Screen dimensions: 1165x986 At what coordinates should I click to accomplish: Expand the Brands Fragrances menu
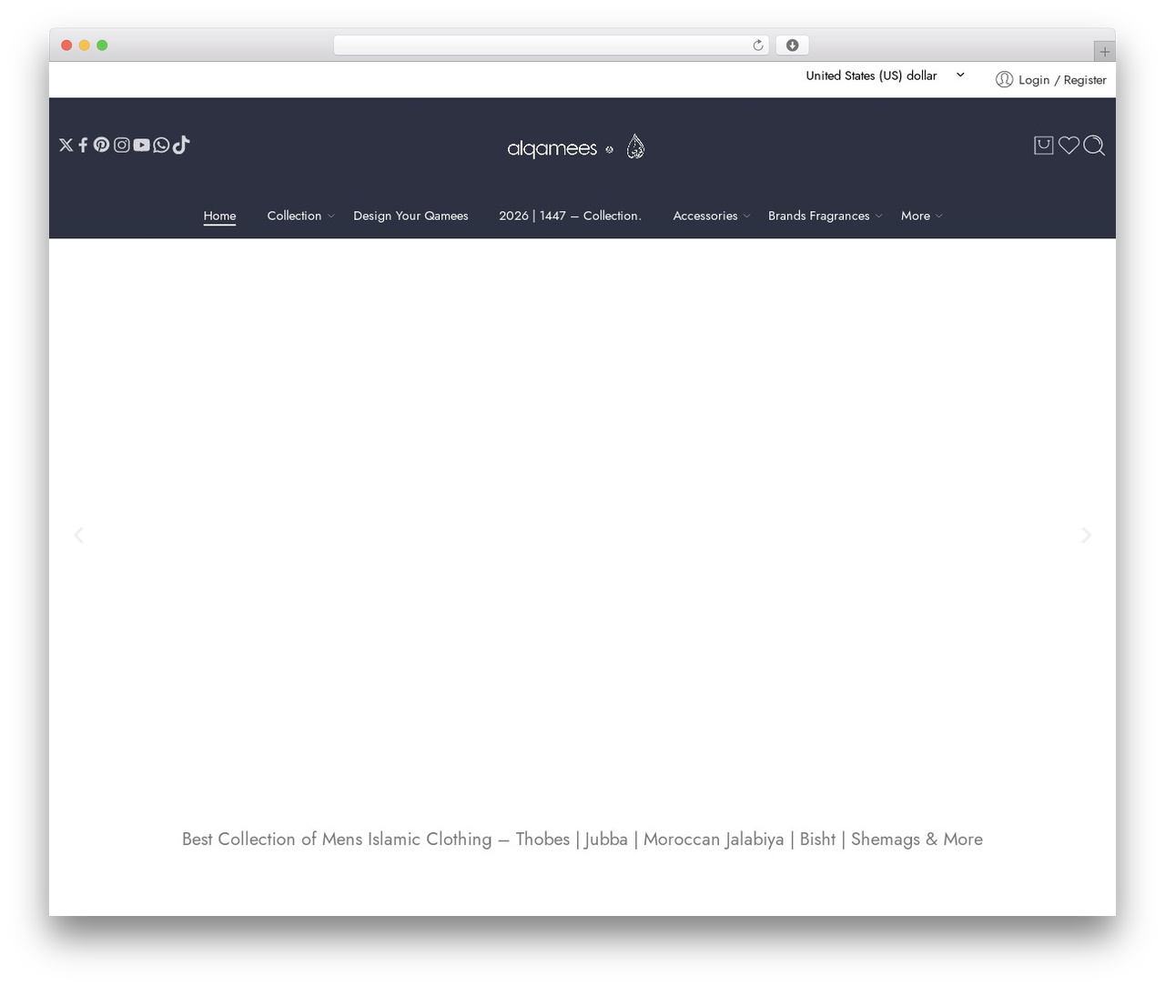click(825, 216)
